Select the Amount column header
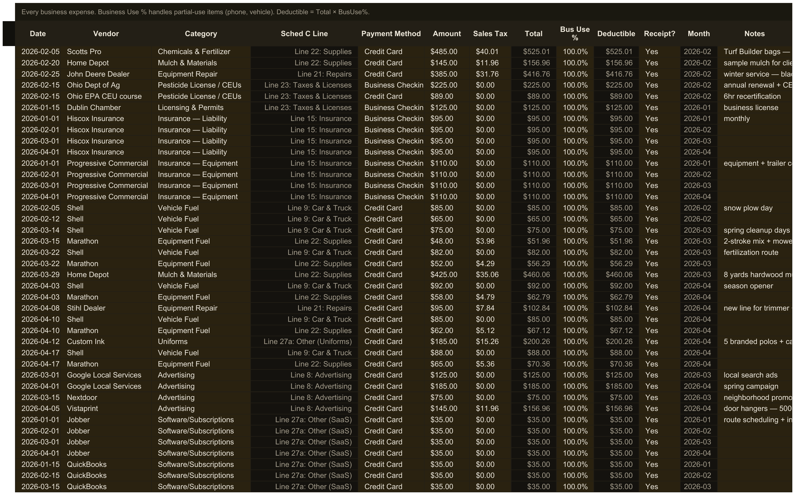The height and width of the screenshot is (495, 795). (447, 34)
